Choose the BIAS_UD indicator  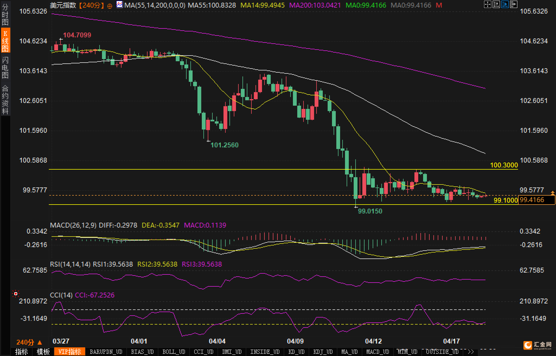tap(142, 352)
